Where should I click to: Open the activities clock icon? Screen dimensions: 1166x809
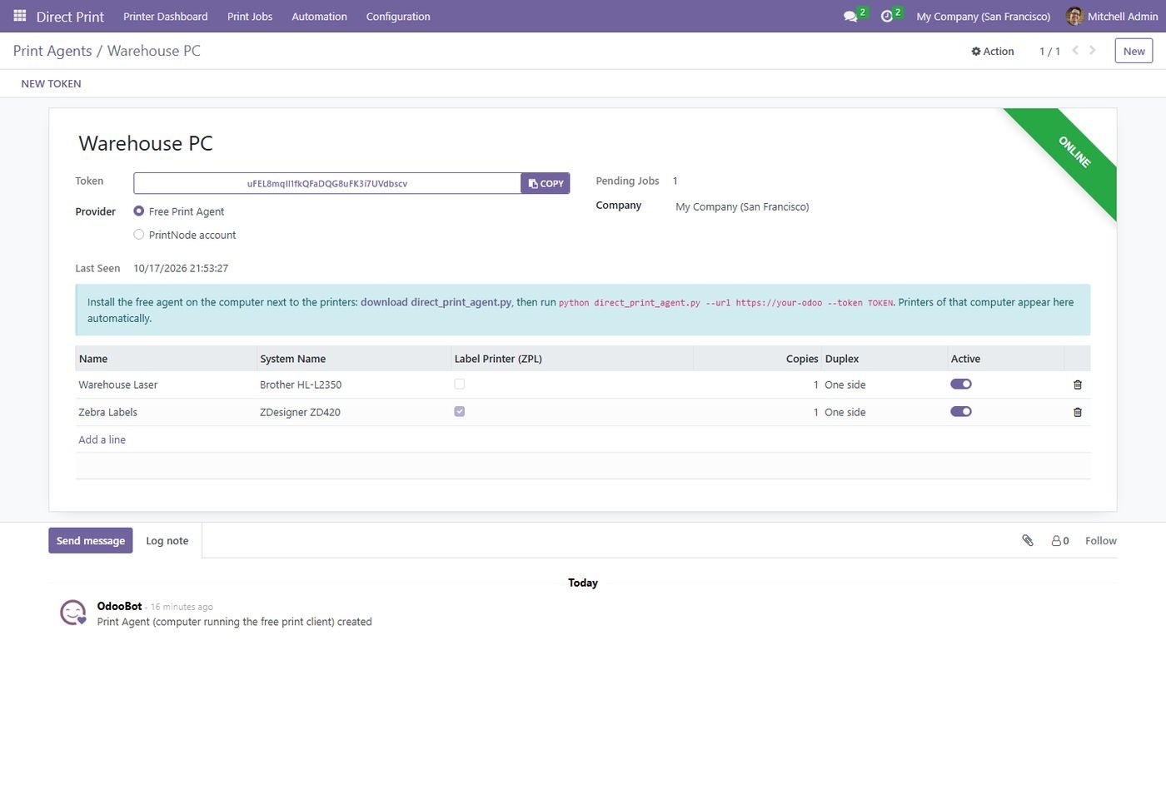[887, 16]
